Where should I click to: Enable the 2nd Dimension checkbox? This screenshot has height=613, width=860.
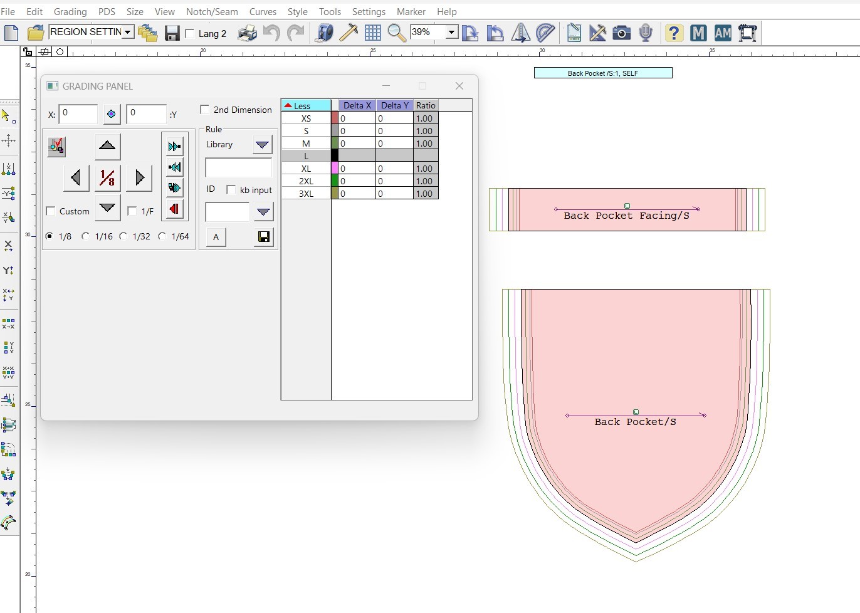205,110
